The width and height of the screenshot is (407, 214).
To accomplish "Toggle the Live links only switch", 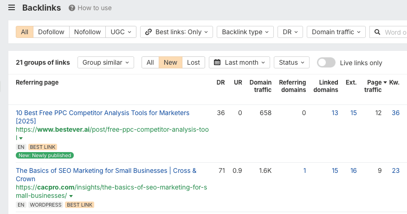I will (326, 62).
